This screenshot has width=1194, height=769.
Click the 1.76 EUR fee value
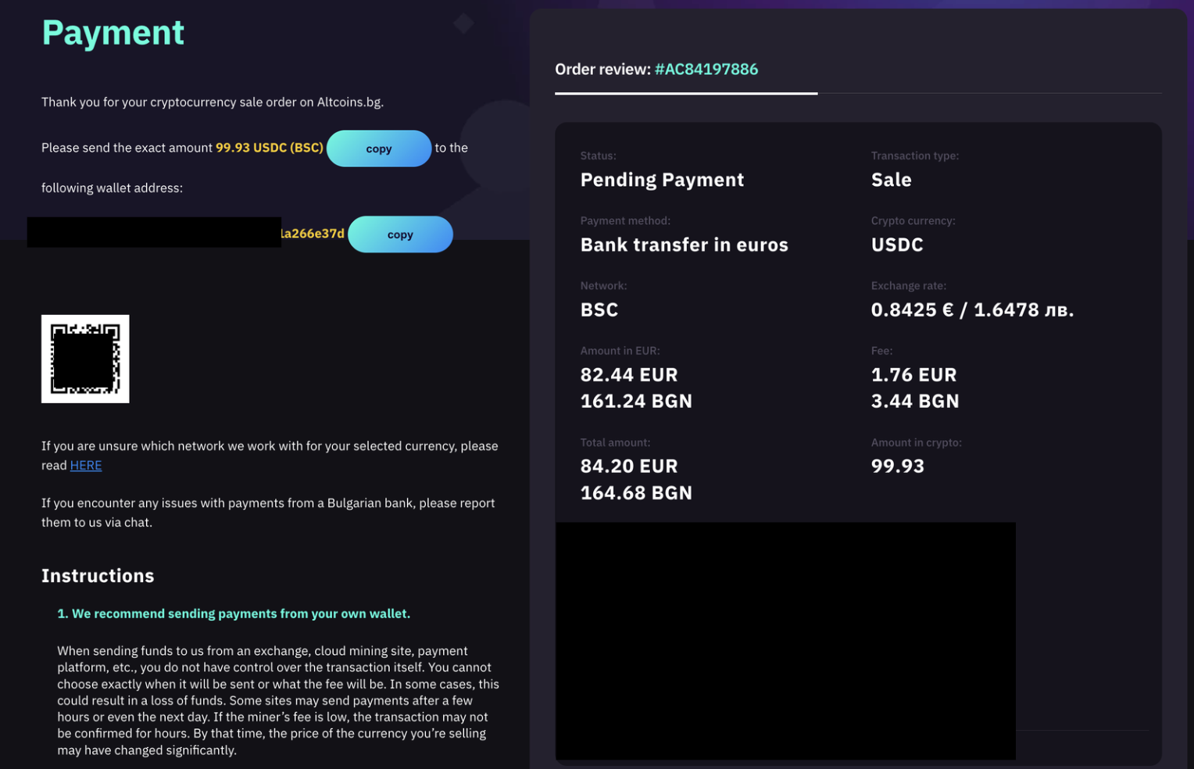pos(913,375)
